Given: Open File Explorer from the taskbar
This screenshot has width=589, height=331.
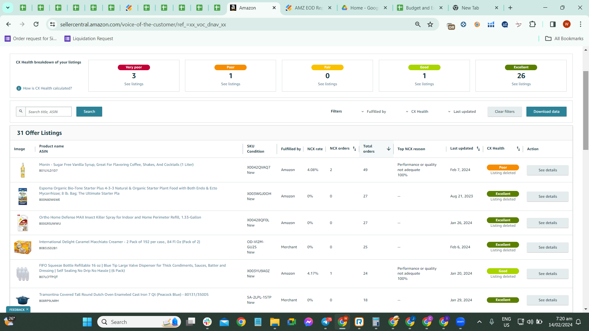Looking at the screenshot, I should pos(275,322).
